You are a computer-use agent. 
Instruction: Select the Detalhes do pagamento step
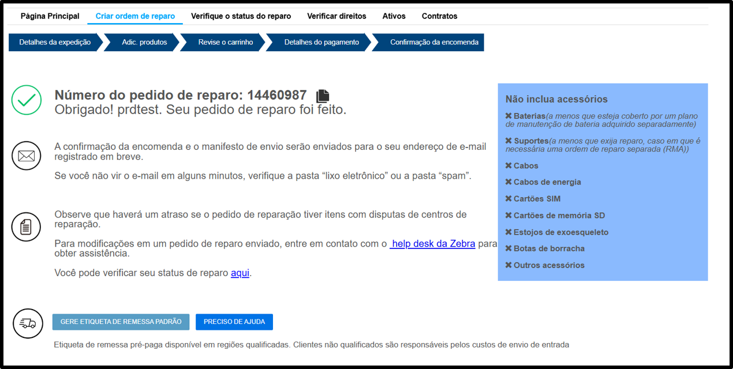tap(321, 42)
